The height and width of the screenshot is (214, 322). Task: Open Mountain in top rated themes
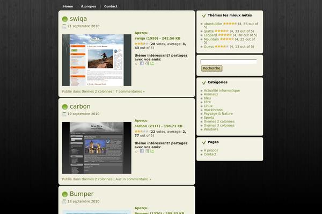click(211, 39)
